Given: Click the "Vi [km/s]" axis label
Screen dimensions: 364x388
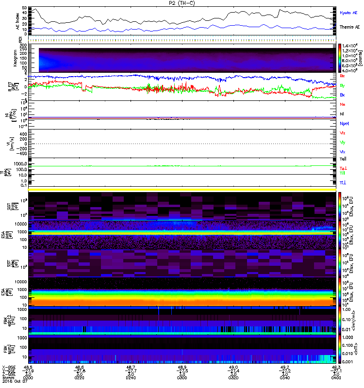Looking at the screenshot, I should coord(12,144).
